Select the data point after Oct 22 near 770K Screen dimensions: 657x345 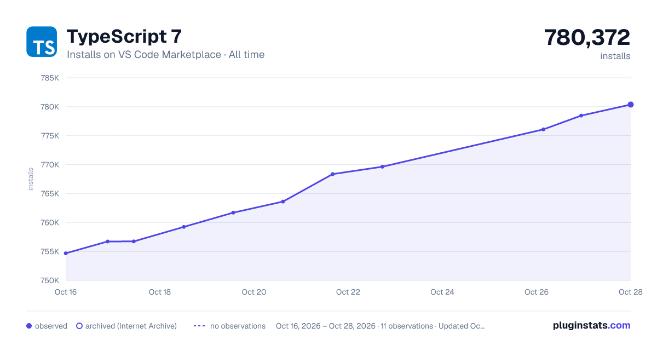(x=382, y=166)
